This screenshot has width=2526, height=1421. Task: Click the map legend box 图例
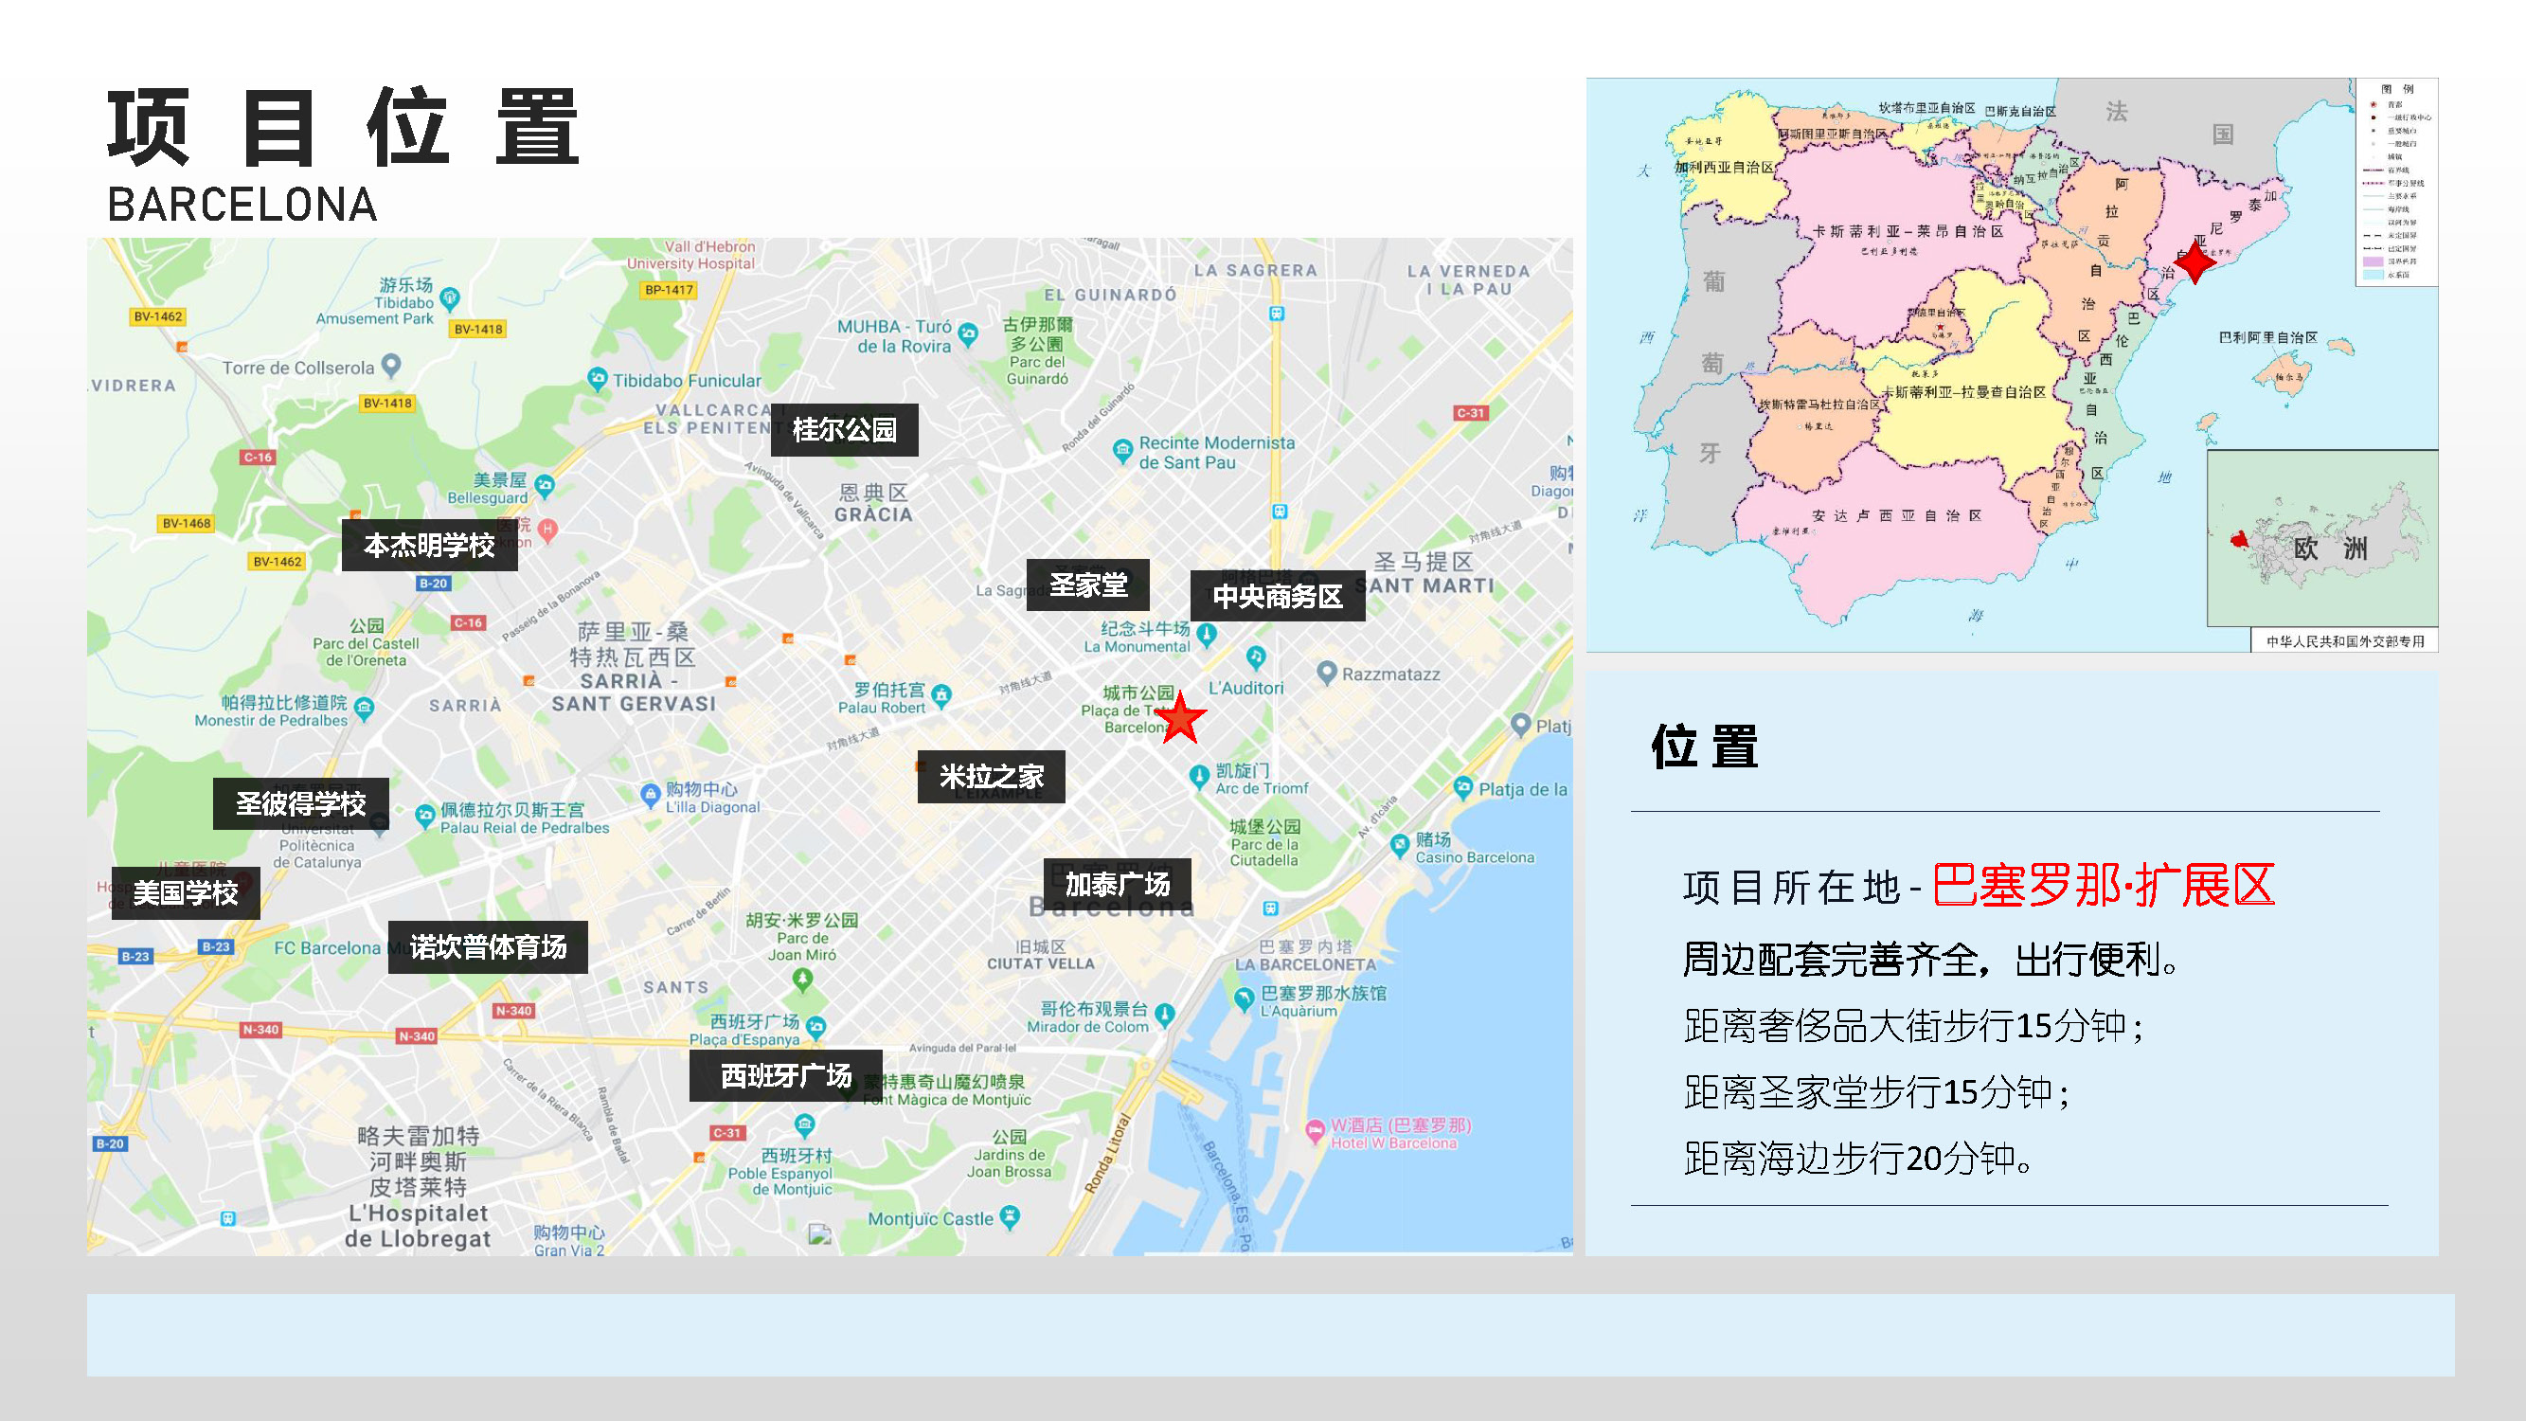tap(2396, 183)
